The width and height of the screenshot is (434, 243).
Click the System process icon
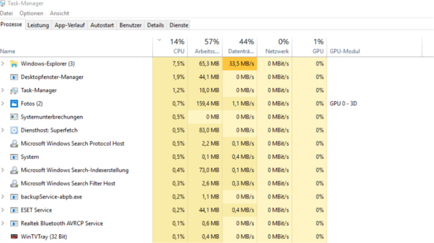[14, 157]
